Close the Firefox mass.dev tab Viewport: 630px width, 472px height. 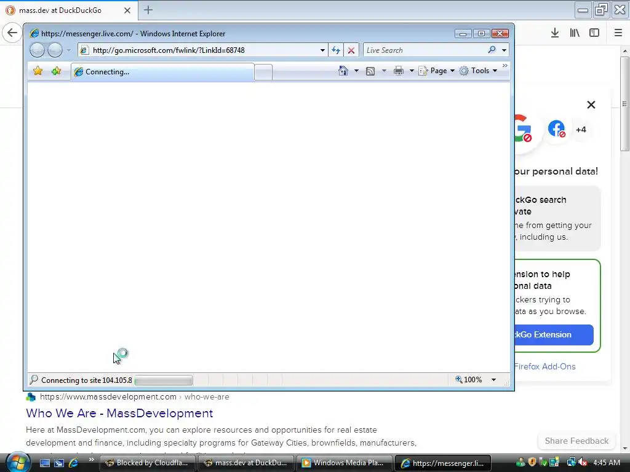click(x=127, y=10)
